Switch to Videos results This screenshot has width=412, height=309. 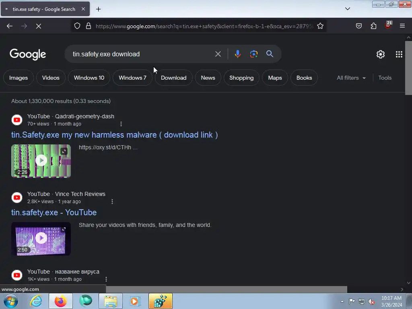pyautogui.click(x=51, y=78)
